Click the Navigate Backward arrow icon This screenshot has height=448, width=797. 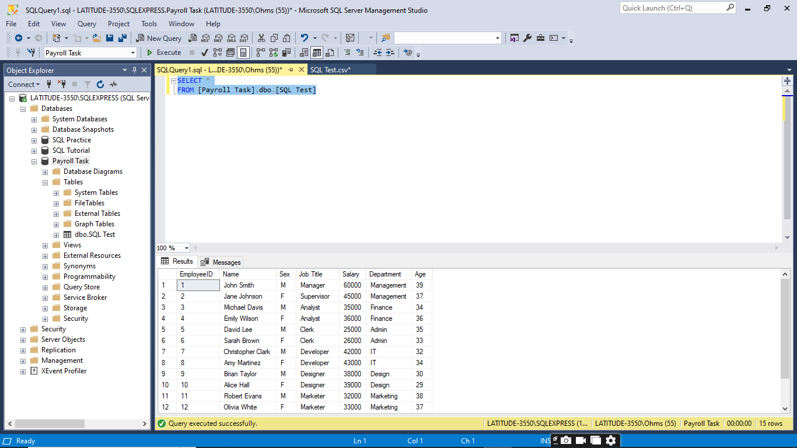[19, 38]
